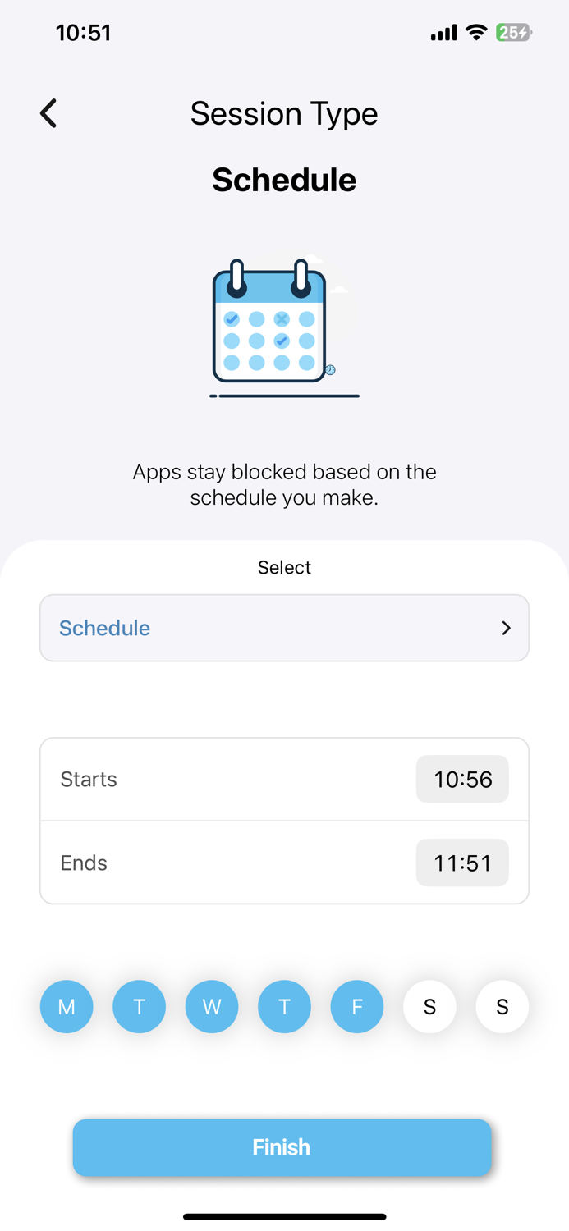
Task: Tap the cellular signal bars icon
Action: 442,33
